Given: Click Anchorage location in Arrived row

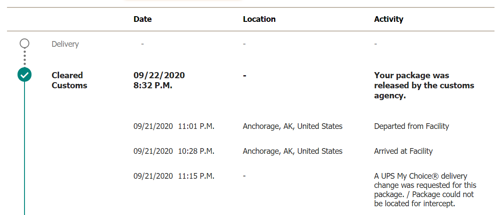Looking at the screenshot, I should click(x=292, y=151).
